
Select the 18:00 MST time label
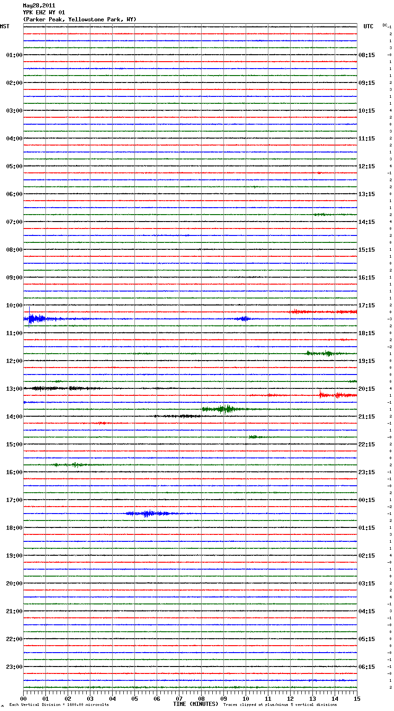14,528
